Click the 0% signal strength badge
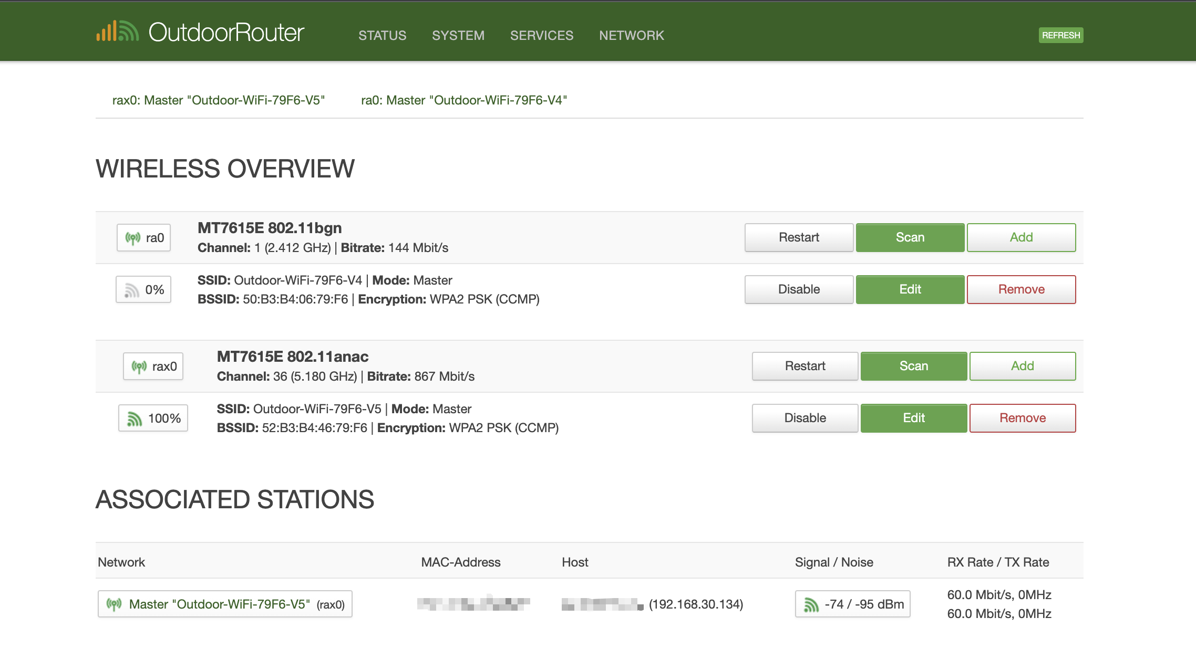The height and width of the screenshot is (649, 1196). (143, 290)
